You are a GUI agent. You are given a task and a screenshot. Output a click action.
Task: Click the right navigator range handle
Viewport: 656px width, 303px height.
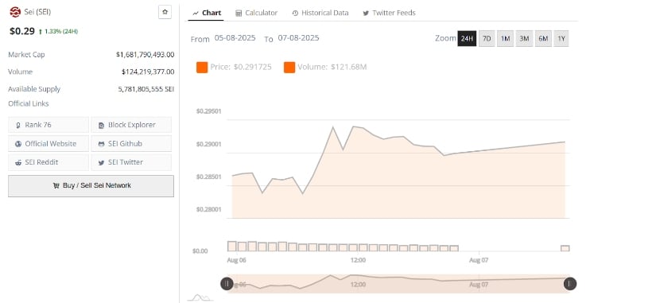pos(570,284)
